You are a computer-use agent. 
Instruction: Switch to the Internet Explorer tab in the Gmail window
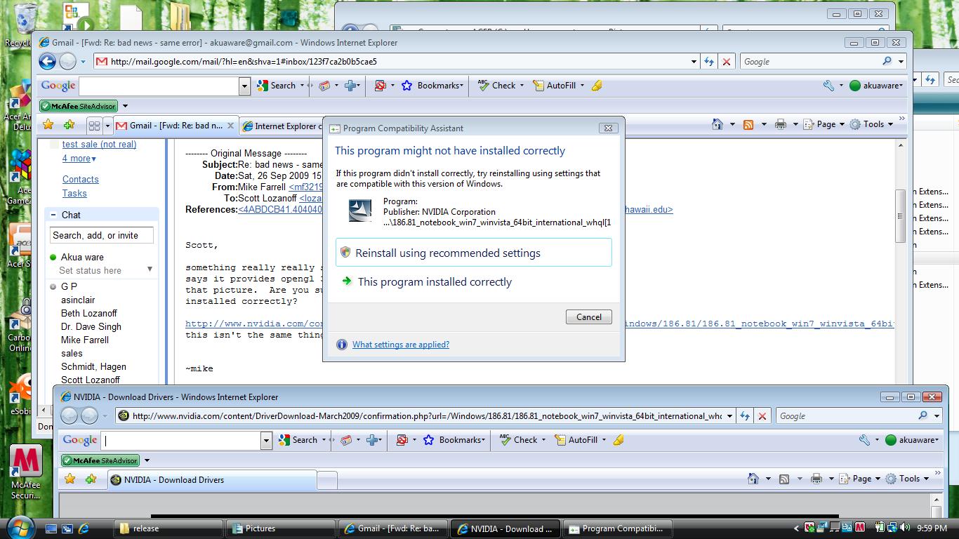(281, 126)
